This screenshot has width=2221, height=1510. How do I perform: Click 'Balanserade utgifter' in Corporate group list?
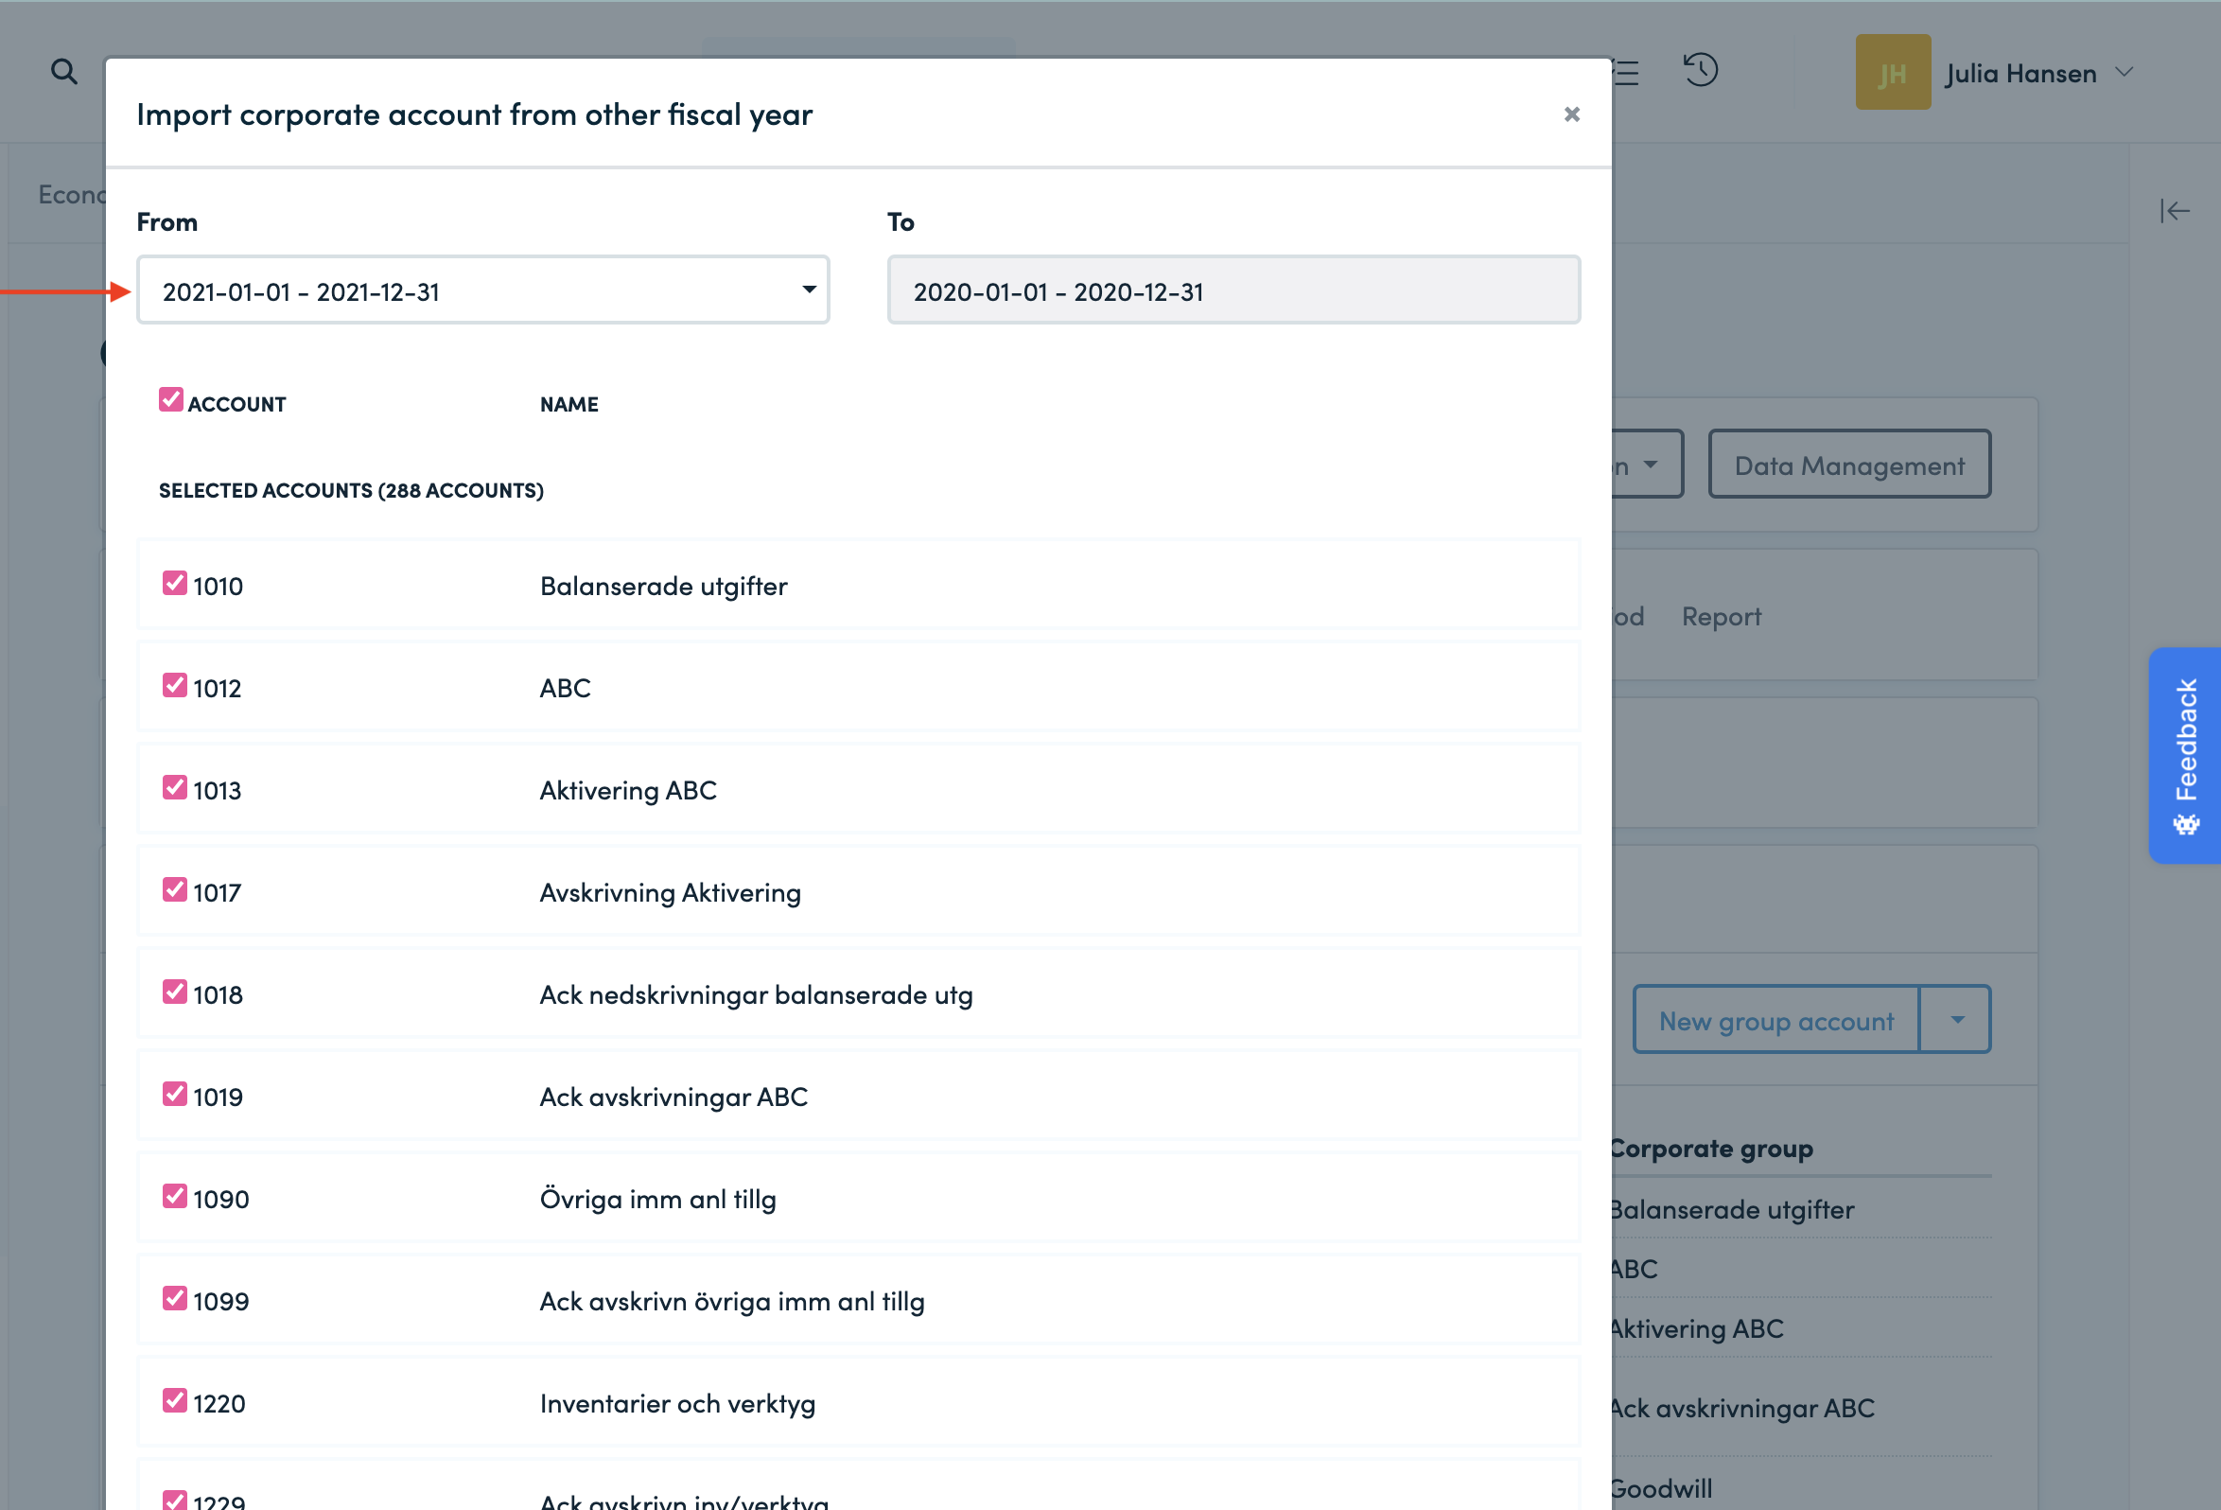(x=1732, y=1209)
